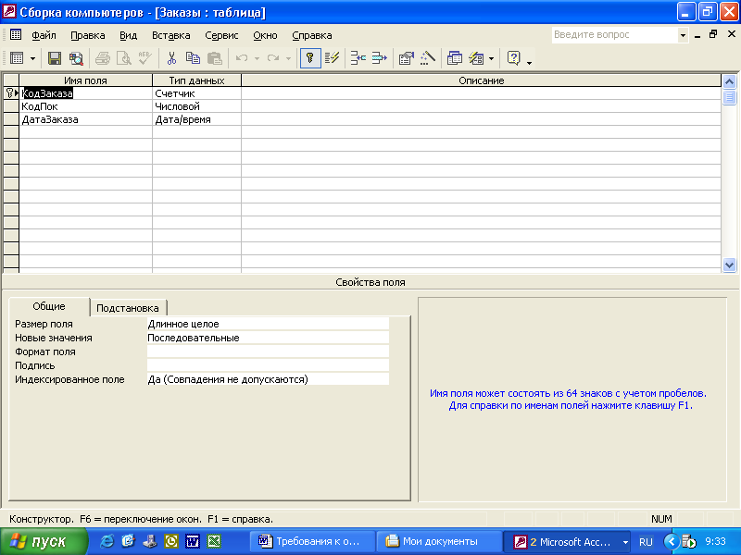Open the Сервис menu
Screen dimensions: 741x555
221,35
